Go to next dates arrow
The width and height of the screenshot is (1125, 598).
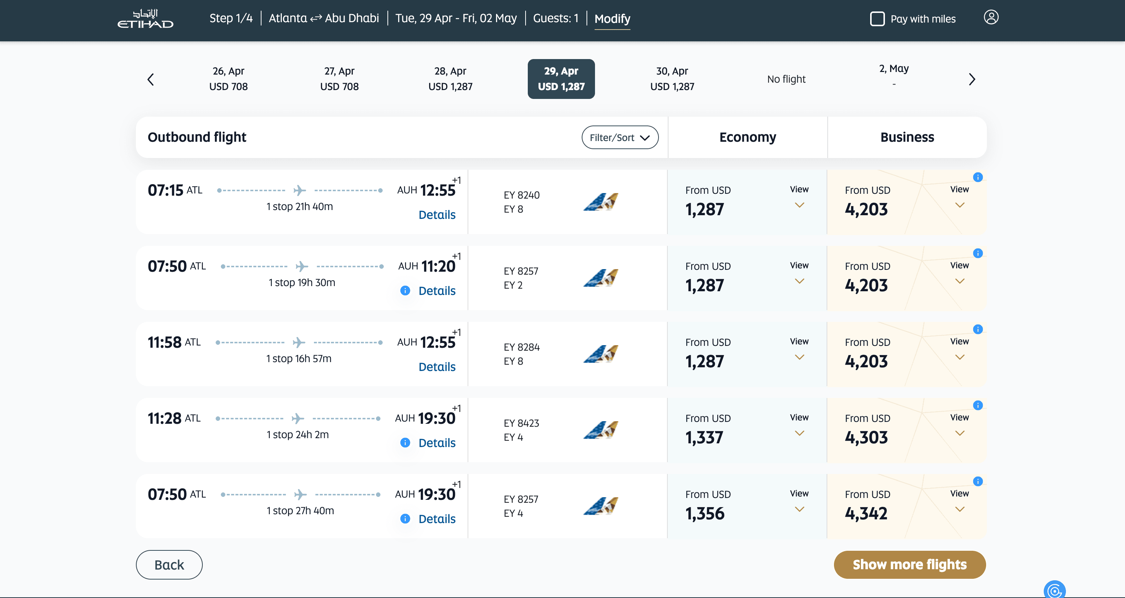pyautogui.click(x=972, y=79)
